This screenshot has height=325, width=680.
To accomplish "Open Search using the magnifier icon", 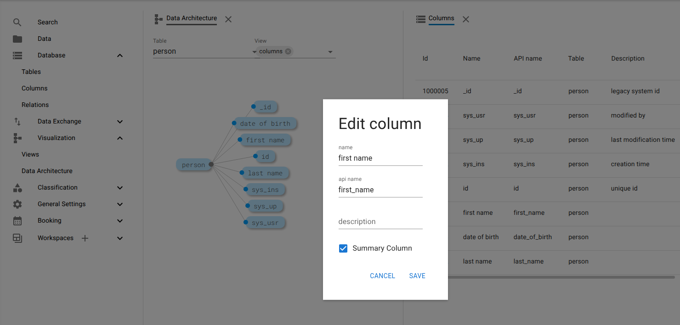I will pos(17,22).
